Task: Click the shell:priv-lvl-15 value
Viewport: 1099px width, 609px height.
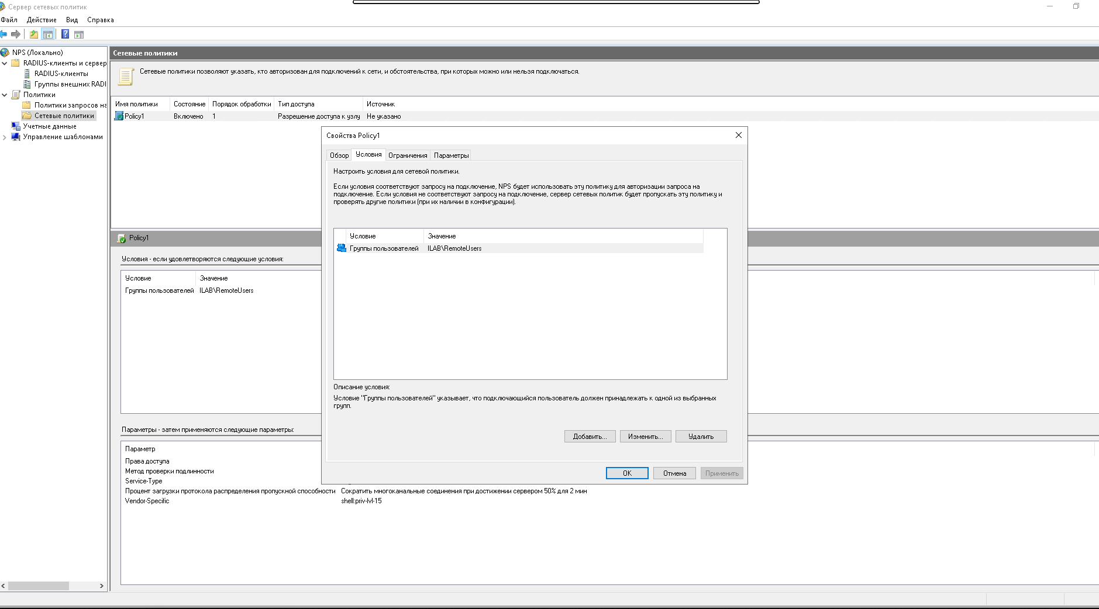Action: (361, 501)
